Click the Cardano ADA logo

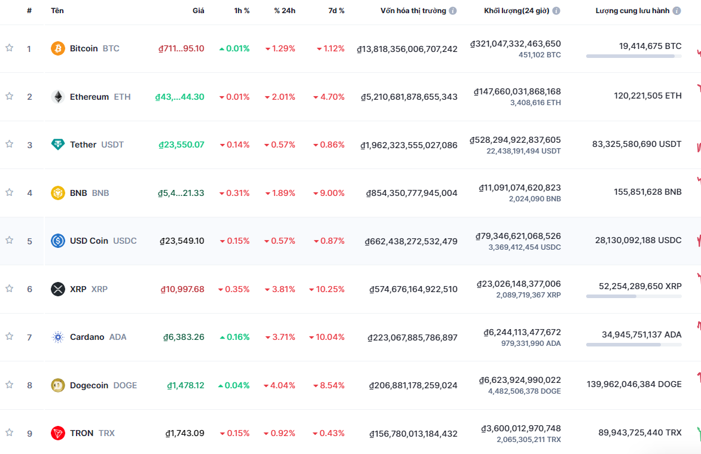pos(57,337)
